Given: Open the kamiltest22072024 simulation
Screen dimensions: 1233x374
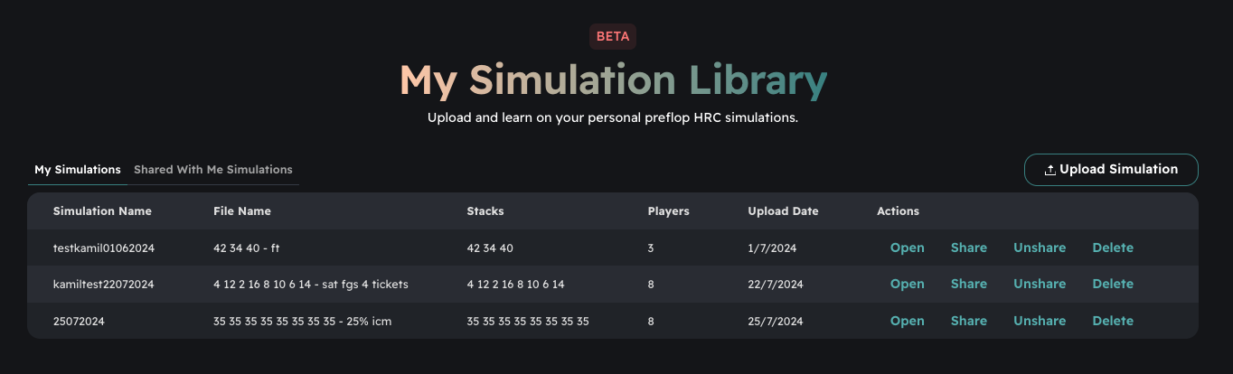Looking at the screenshot, I should tap(907, 284).
